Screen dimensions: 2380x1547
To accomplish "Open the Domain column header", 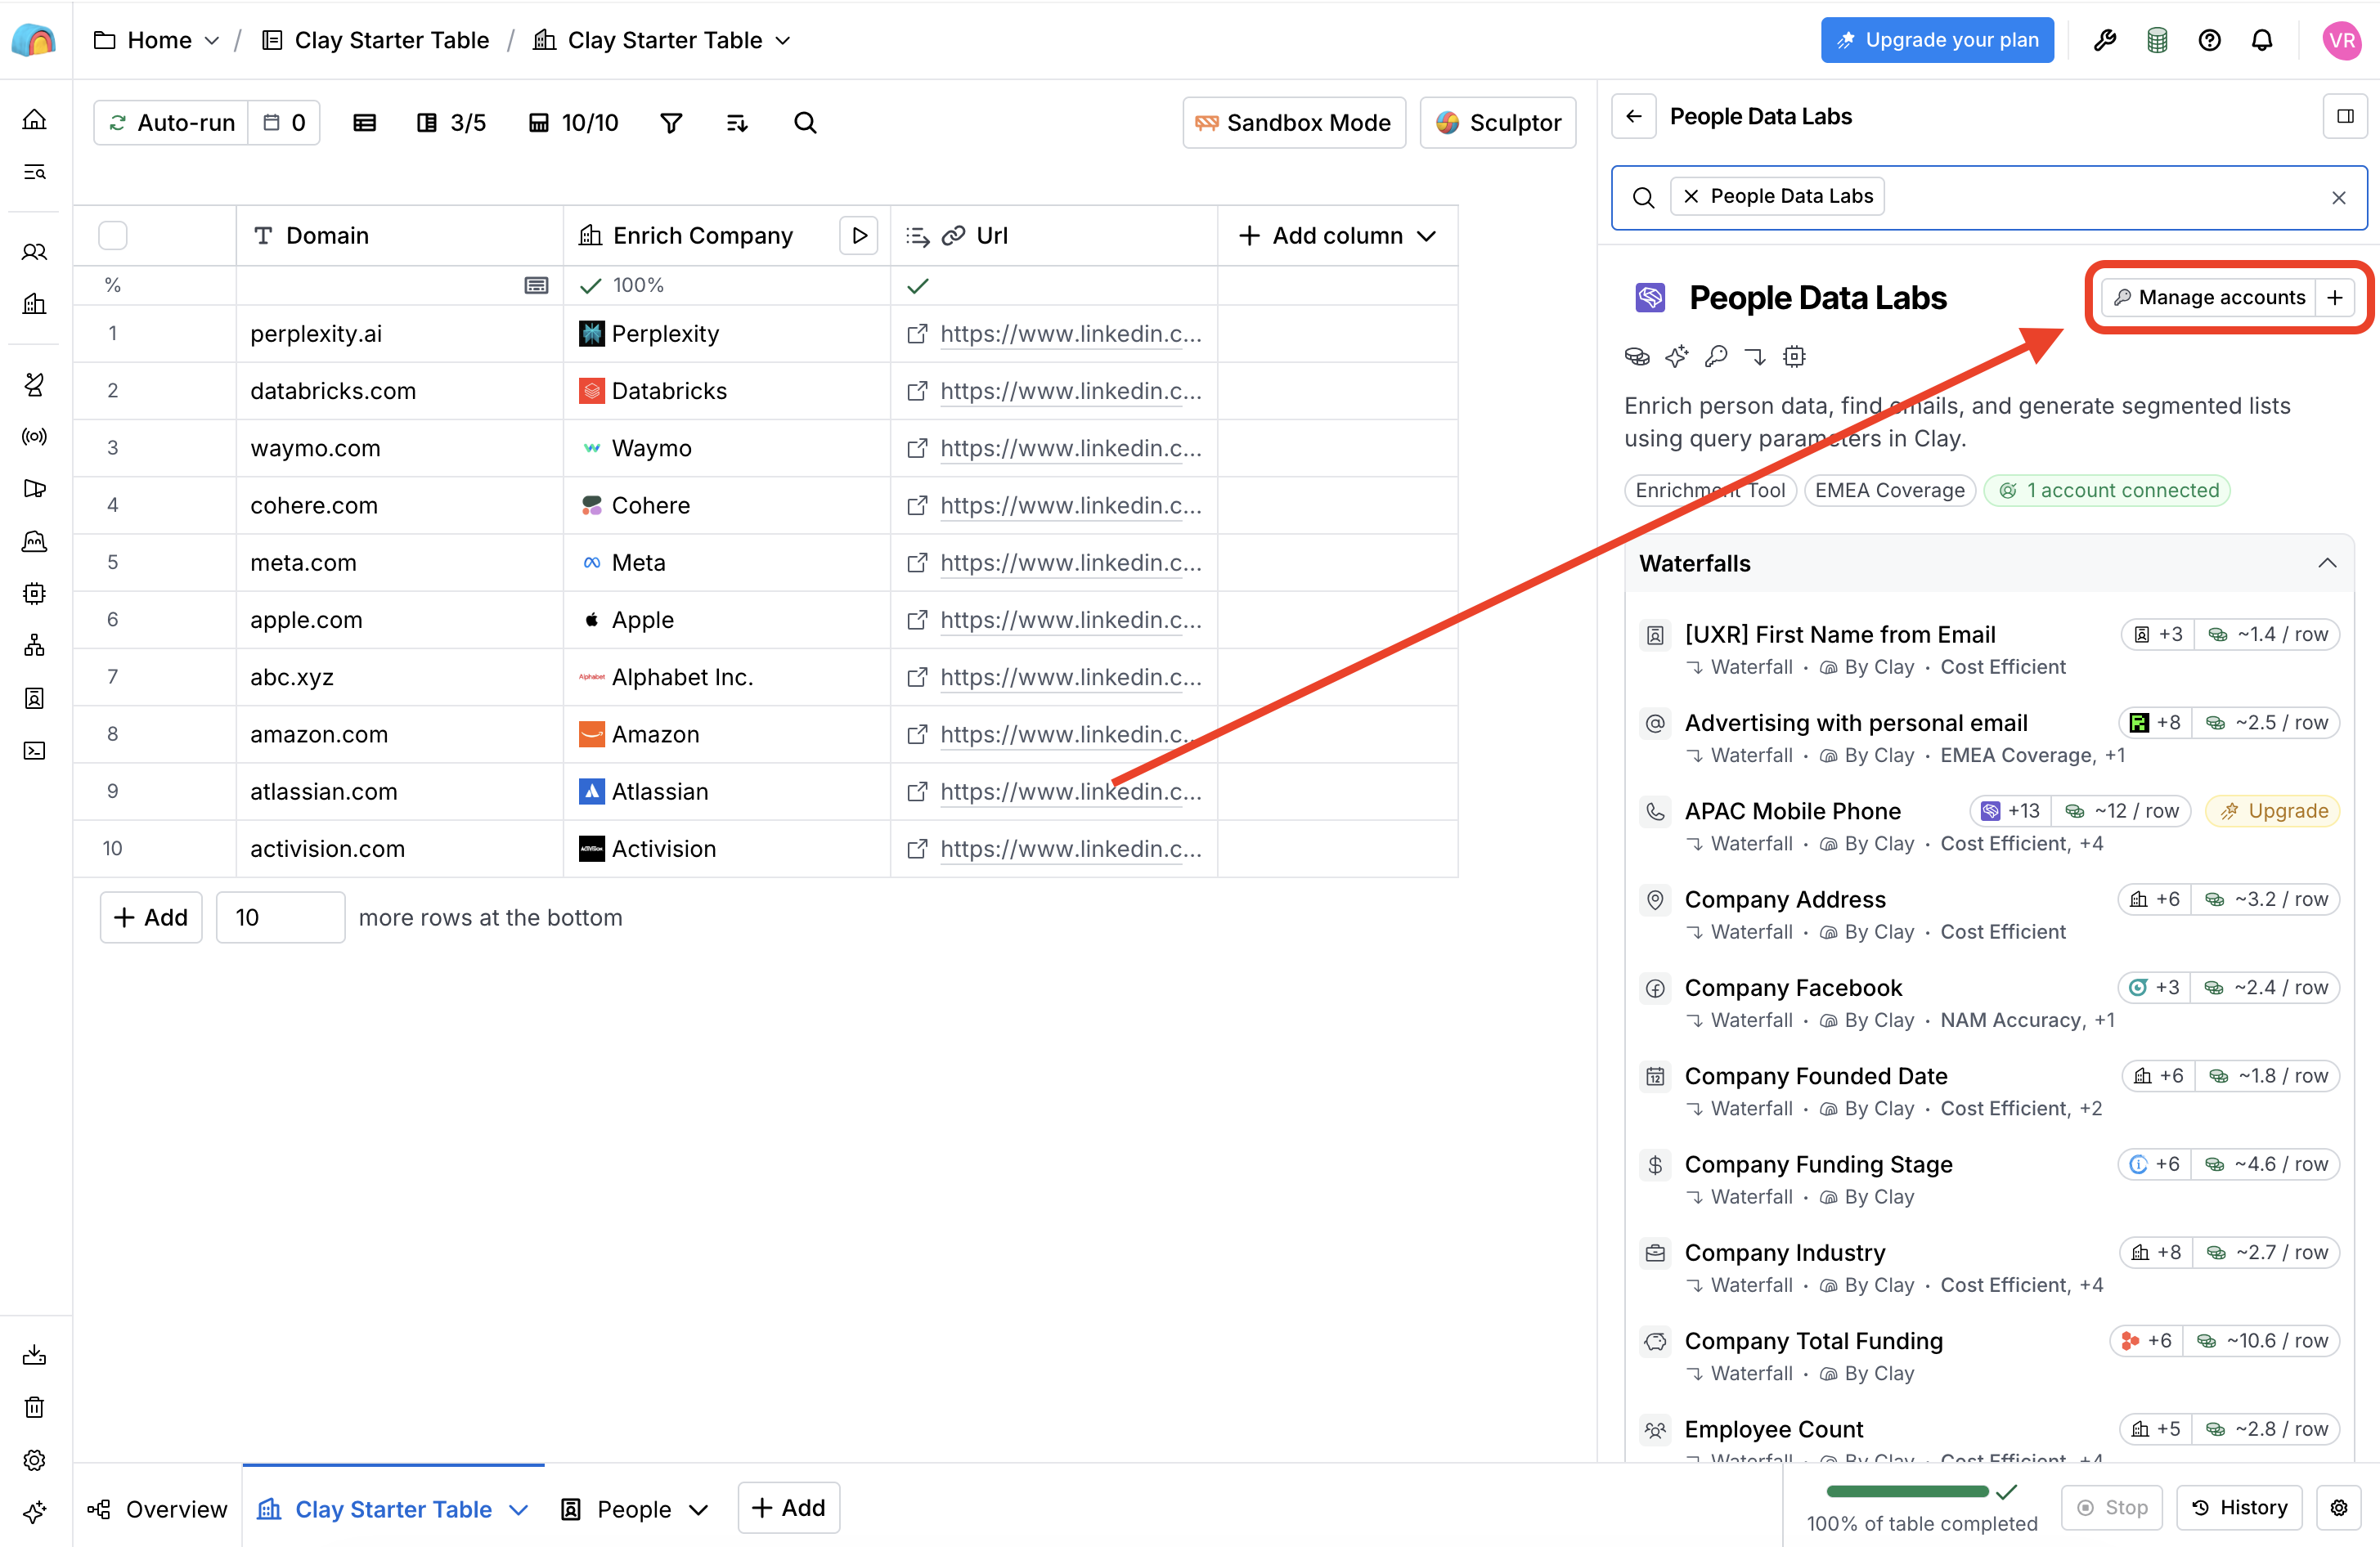I will (x=400, y=236).
